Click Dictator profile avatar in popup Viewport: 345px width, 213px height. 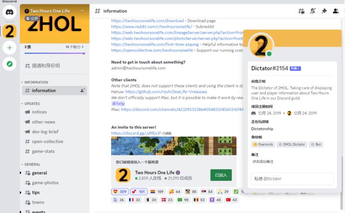261,46
